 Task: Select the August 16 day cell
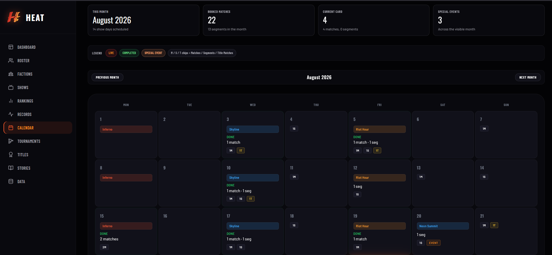coord(189,231)
